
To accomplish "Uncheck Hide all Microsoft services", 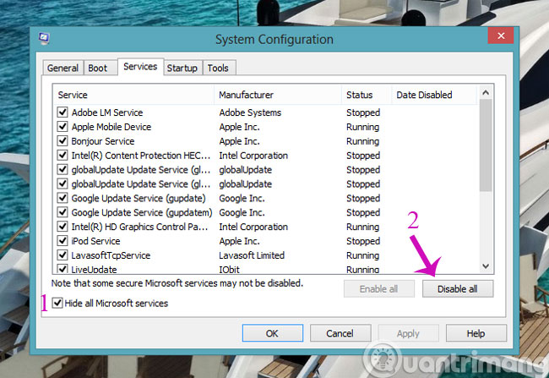I will pyautogui.click(x=57, y=303).
